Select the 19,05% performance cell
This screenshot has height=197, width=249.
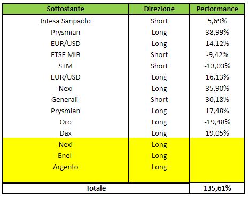coord(217,133)
